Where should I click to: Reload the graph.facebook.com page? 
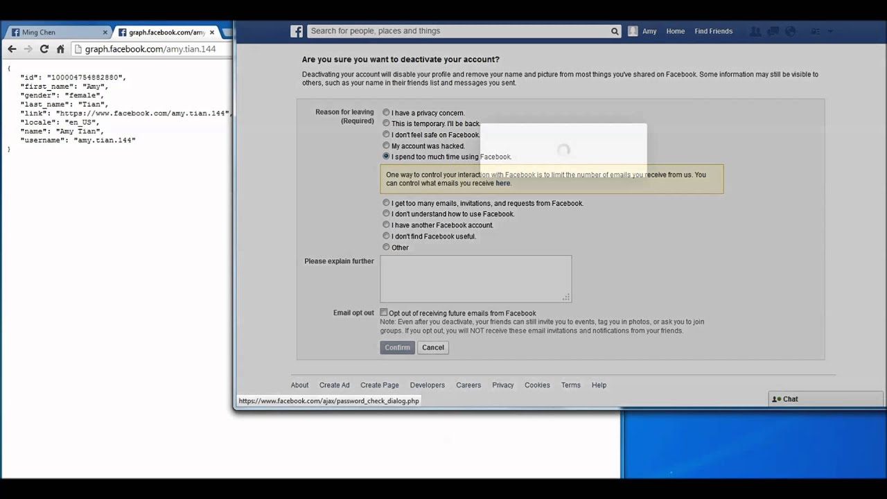tap(44, 49)
